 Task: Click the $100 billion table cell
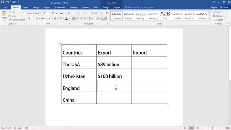coord(114,74)
